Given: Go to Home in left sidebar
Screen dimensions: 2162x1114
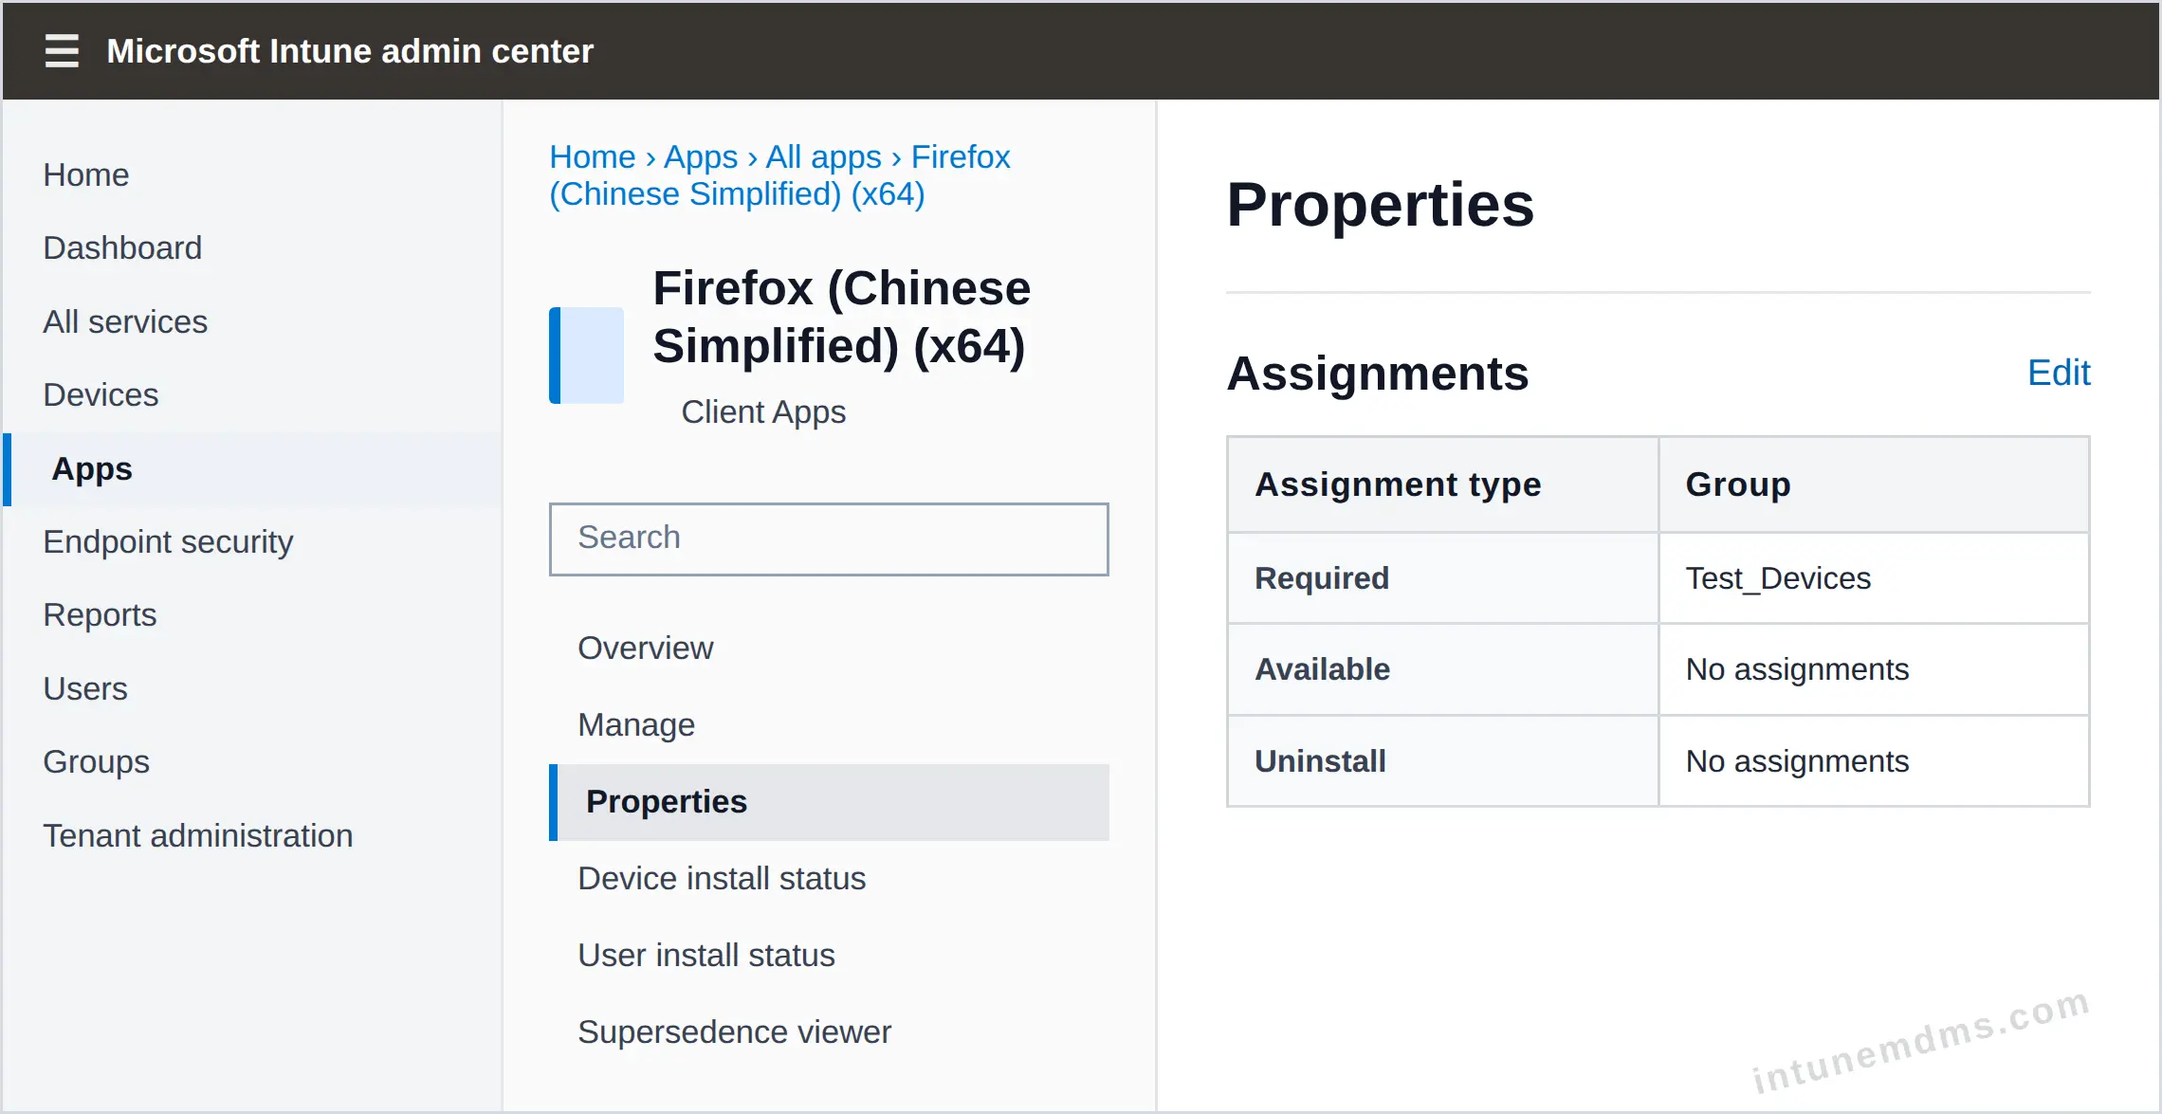Looking at the screenshot, I should click(x=86, y=175).
